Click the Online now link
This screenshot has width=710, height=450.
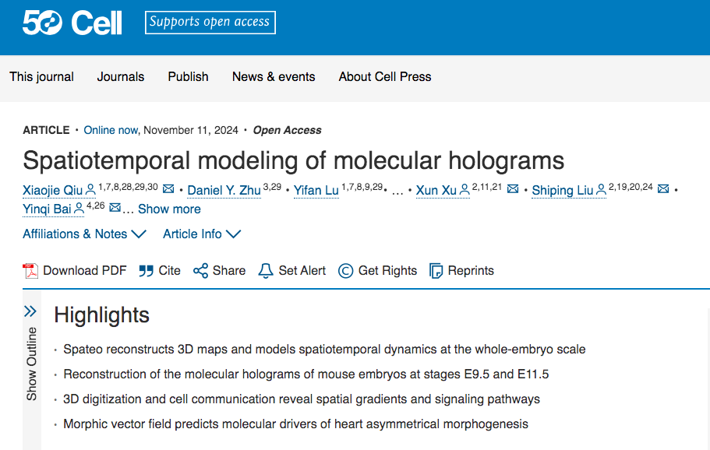coord(111,130)
